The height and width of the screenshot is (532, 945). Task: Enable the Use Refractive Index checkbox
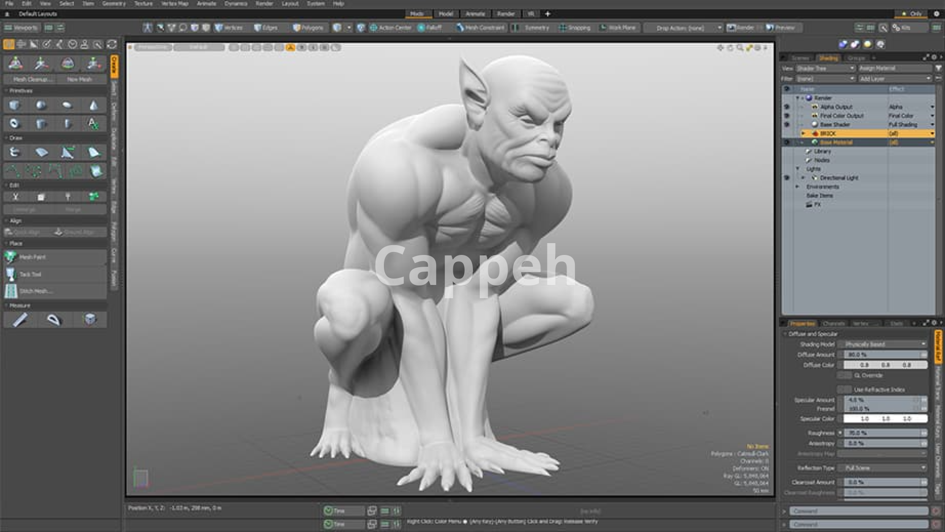[845, 389]
